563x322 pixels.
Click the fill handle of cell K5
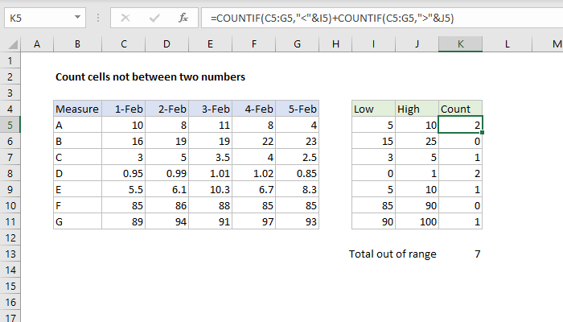coord(482,133)
